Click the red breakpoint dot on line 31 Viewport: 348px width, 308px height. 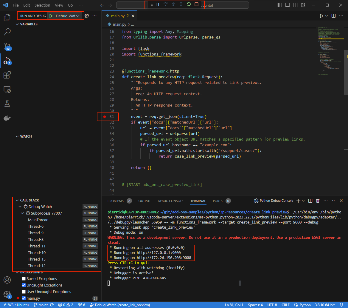pos(104,117)
